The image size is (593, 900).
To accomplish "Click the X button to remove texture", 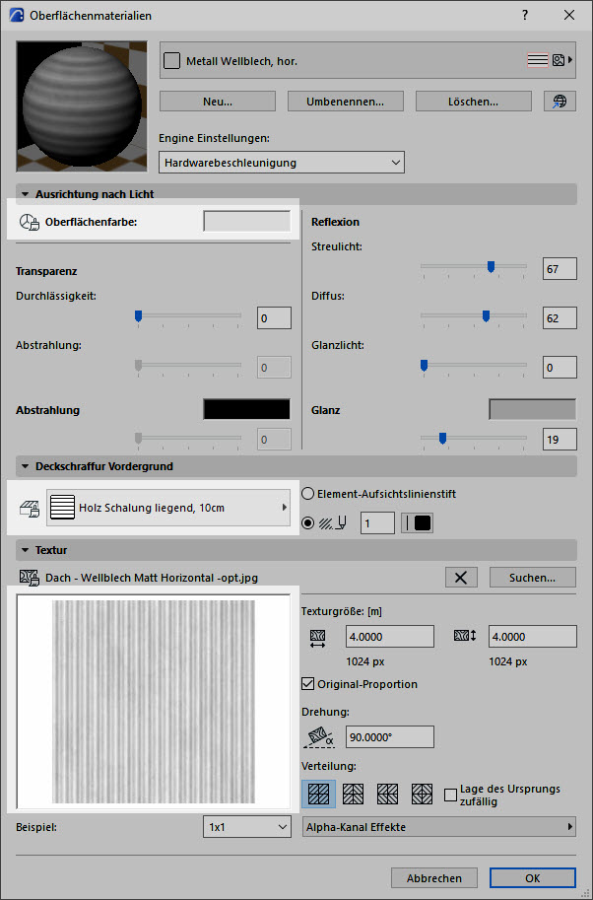I will click(x=460, y=578).
